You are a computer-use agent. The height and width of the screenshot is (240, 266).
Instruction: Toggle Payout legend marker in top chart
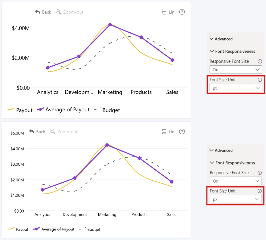[11, 109]
